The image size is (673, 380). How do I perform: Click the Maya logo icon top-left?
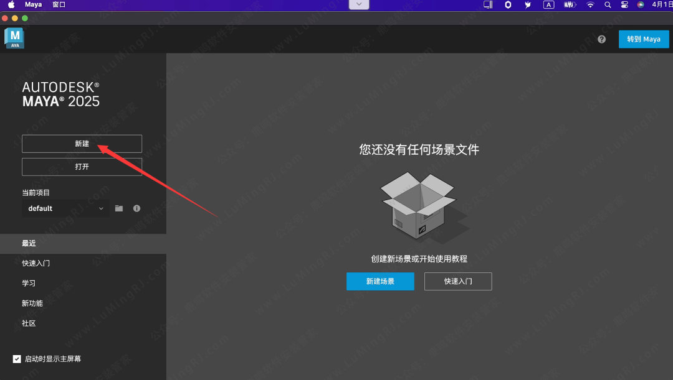tap(14, 38)
